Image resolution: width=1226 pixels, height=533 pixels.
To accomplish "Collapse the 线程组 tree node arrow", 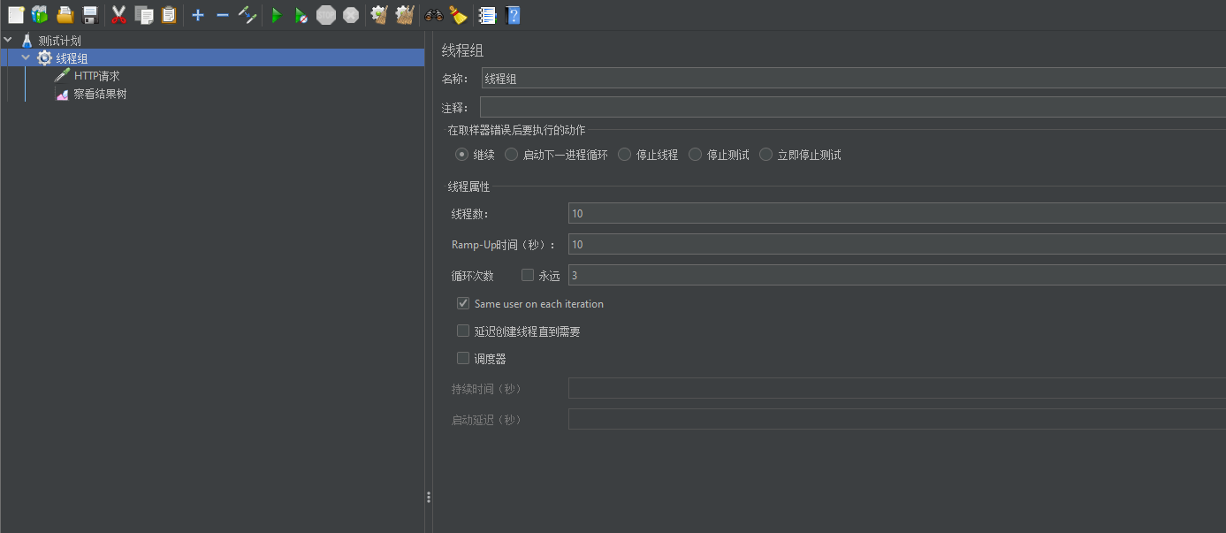I will click(x=26, y=57).
